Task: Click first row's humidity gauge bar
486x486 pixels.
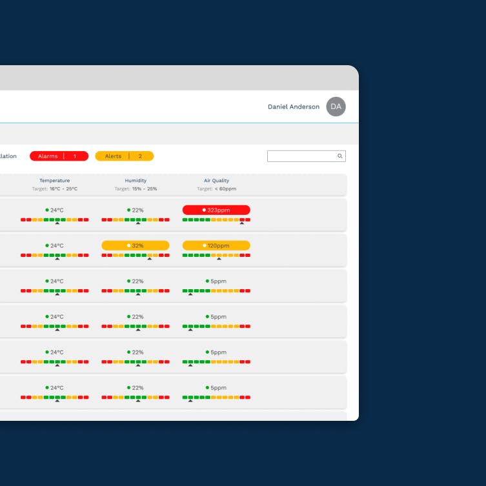Action: (x=136, y=219)
